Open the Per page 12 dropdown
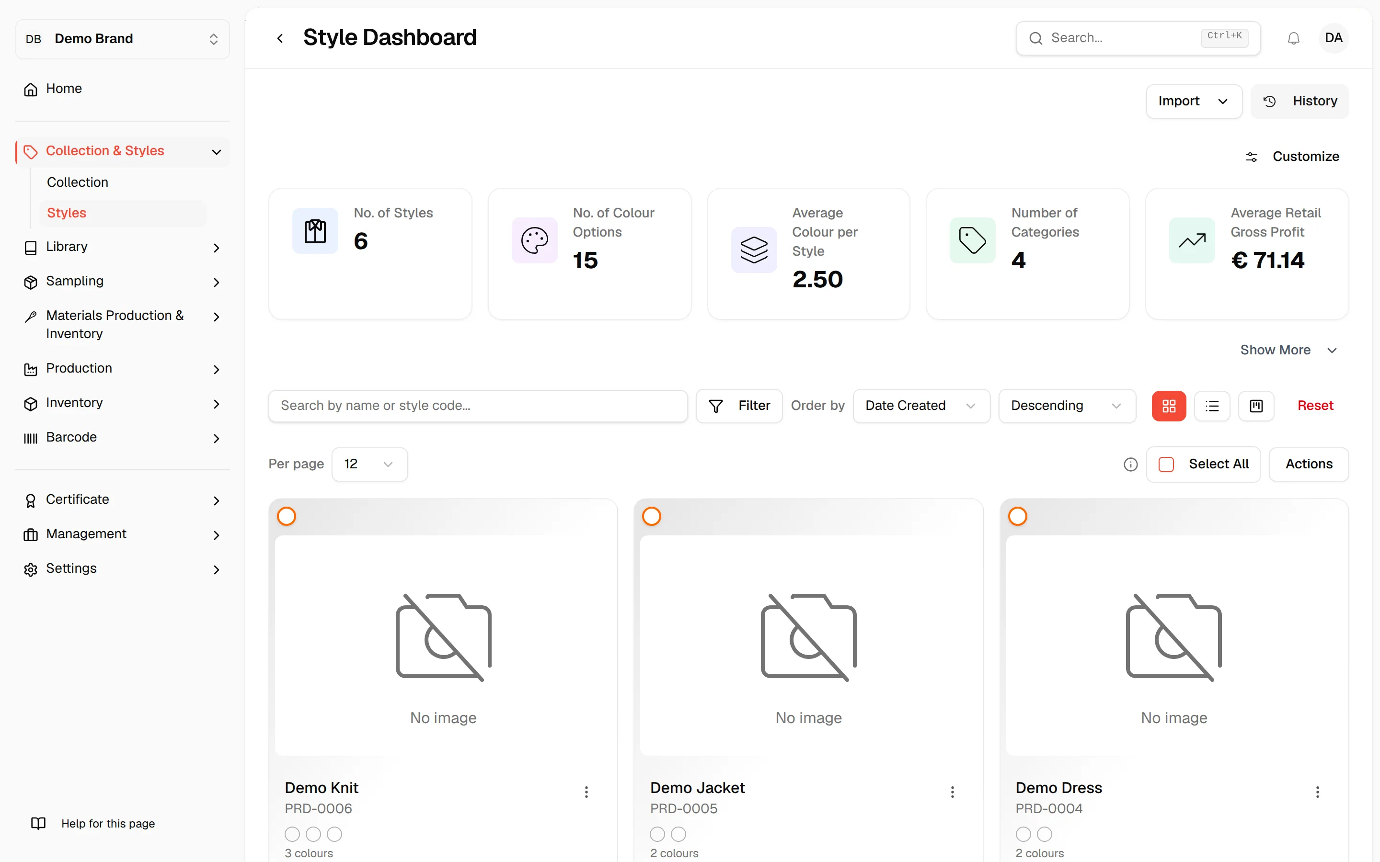Screen dimensions: 1380x862 [x=369, y=465]
